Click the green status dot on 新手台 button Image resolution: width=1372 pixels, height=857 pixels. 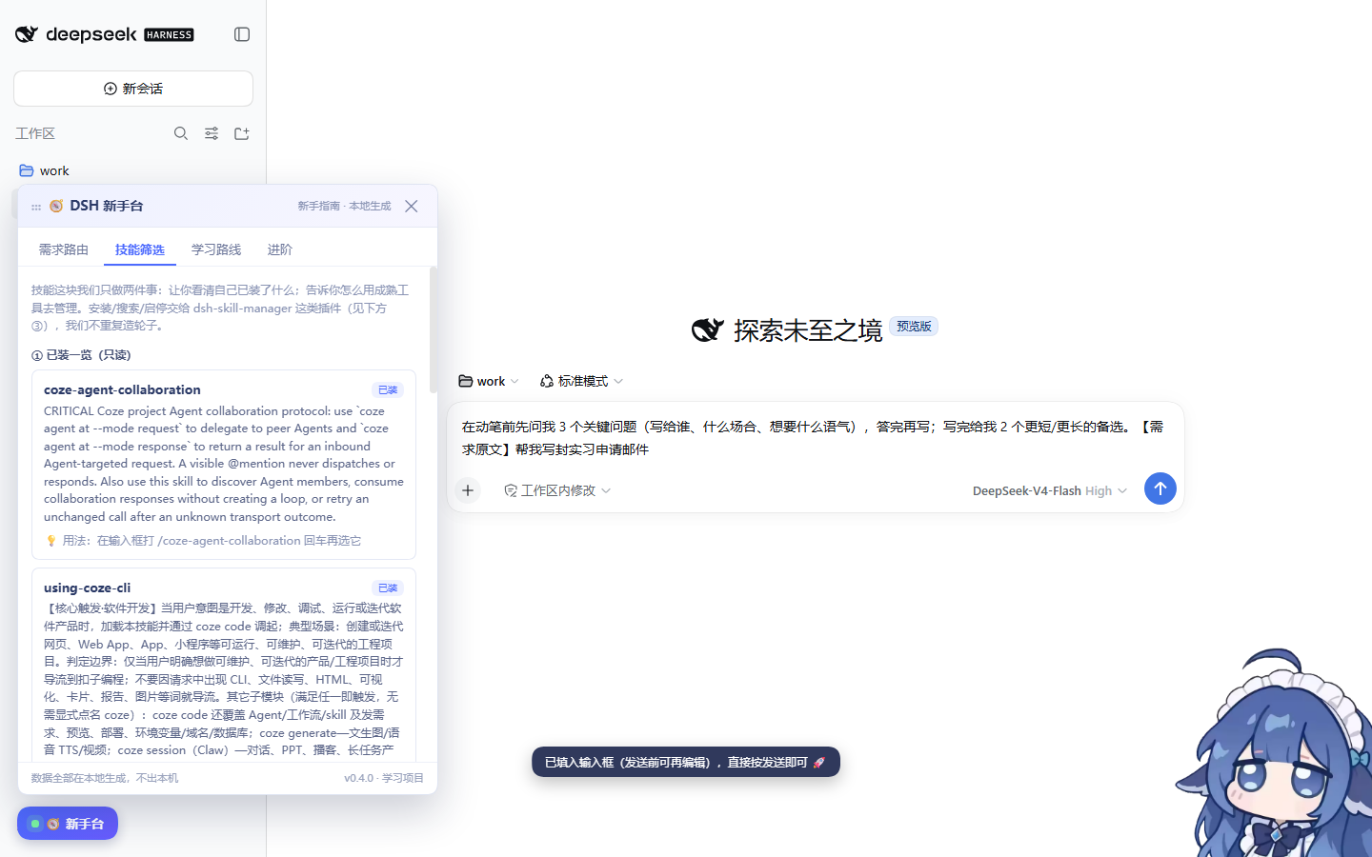click(35, 824)
